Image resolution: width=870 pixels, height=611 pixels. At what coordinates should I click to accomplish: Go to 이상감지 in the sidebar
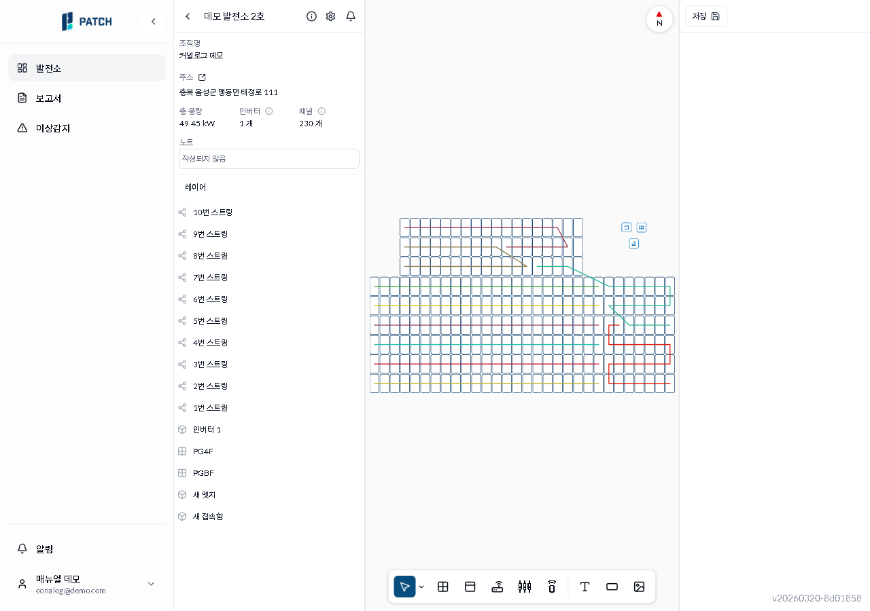[x=52, y=128]
